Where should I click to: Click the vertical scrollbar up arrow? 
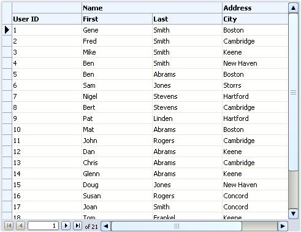[293, 8]
